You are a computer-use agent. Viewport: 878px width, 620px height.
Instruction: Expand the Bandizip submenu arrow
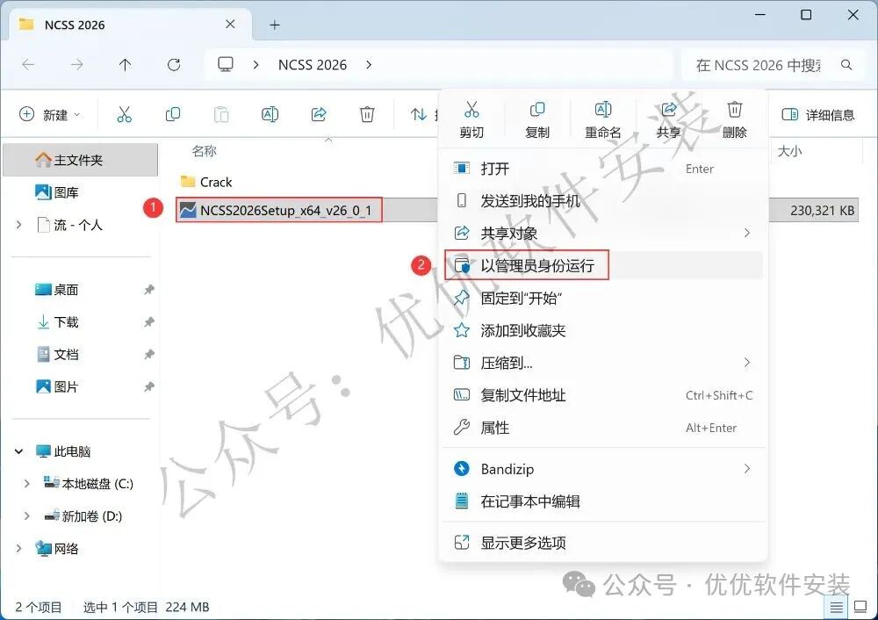747,469
